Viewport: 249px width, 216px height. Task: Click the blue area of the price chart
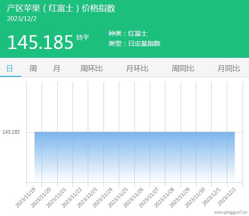tap(135, 157)
